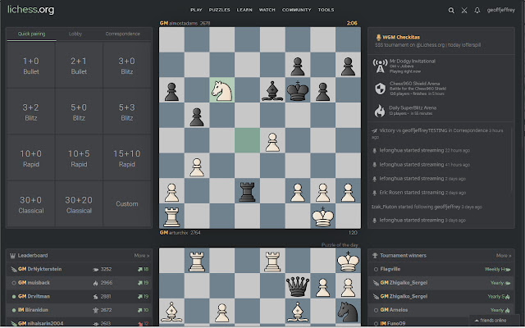Open GM DrNykterstein leaderboard profile
525x328 pixels.
(40, 269)
